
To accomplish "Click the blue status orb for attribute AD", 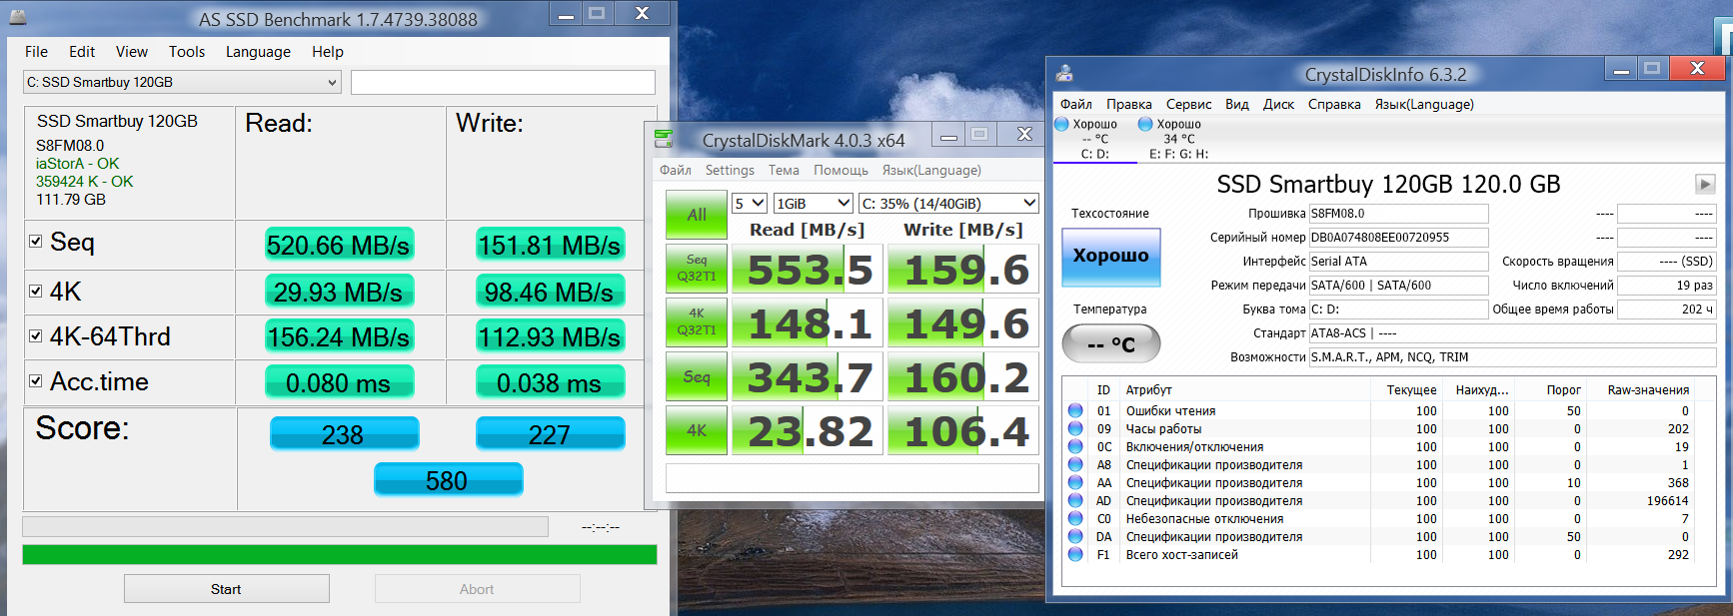I will (x=1075, y=500).
